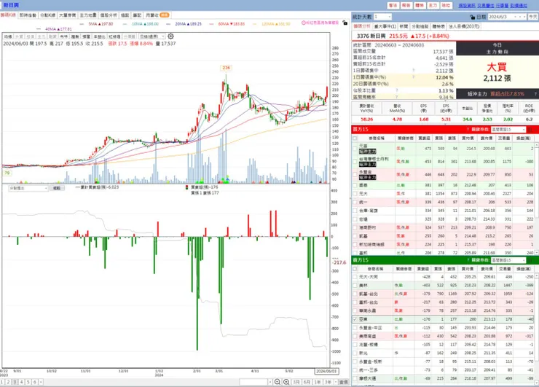Image resolution: width=539 pixels, height=387 pixels.
Task: Set chart range to 6月
Action: click(x=307, y=382)
